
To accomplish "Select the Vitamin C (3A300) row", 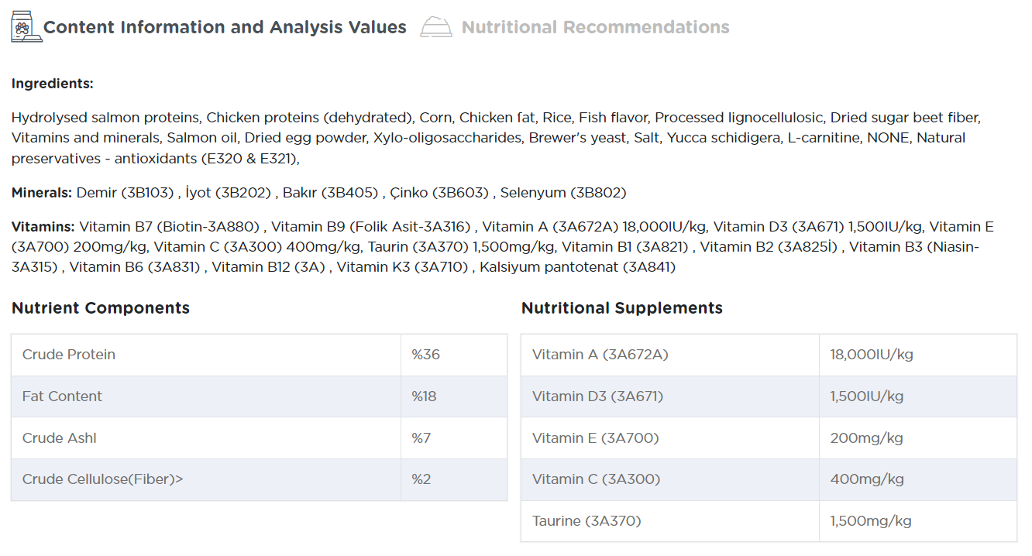I will pyautogui.click(x=769, y=479).
